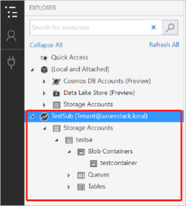Screen dimensions: 186x206
Task: Expand the Cosmos DB Accounts (Preview) node
Action: [44, 81]
